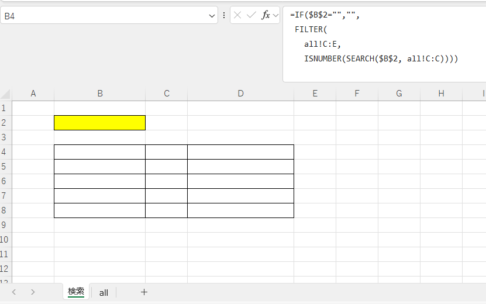
Task: Click the Select All corner triangle
Action: coord(6,94)
